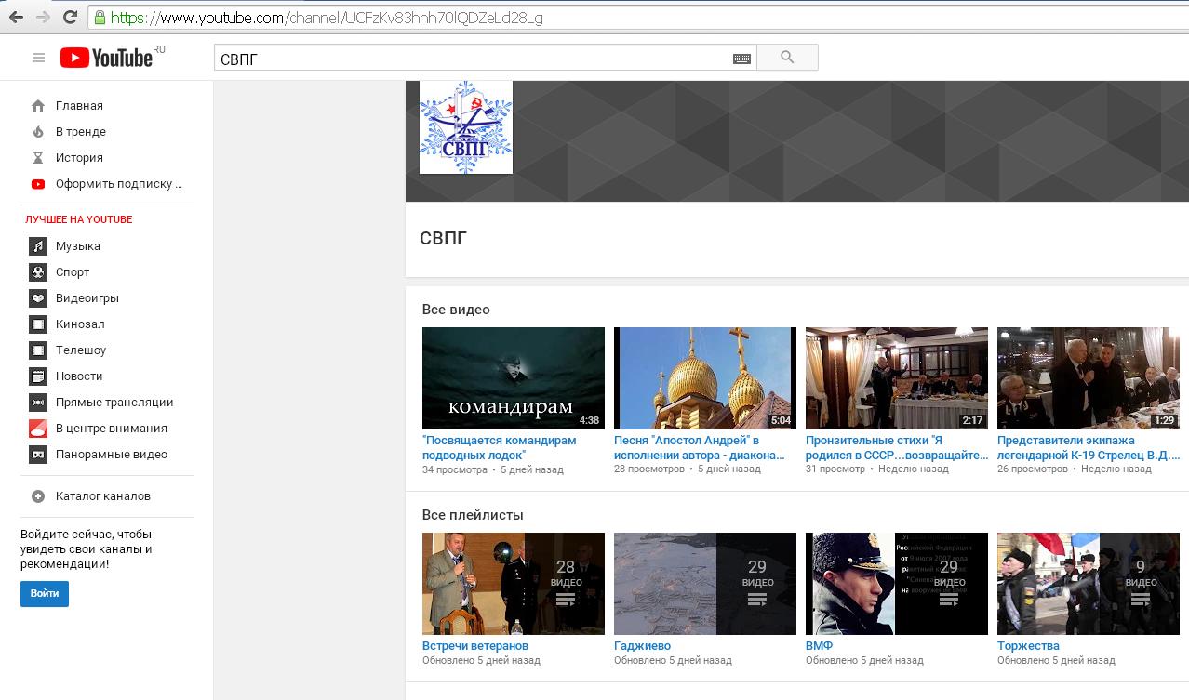The image size is (1189, 700).
Task: Open the Встречи ветеранов playlist link
Action: tap(474, 645)
